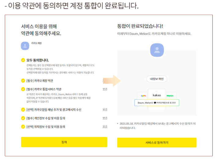Click the Melon logo in the illustration
Screen dimensions: 217x159
170,96
